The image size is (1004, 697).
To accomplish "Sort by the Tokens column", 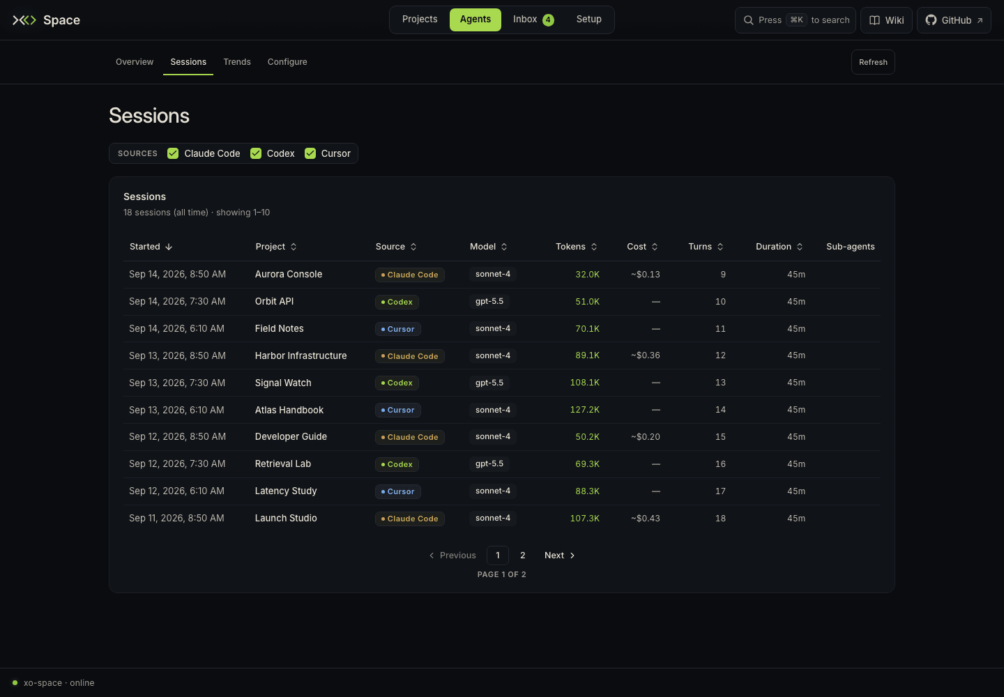I will click(577, 247).
